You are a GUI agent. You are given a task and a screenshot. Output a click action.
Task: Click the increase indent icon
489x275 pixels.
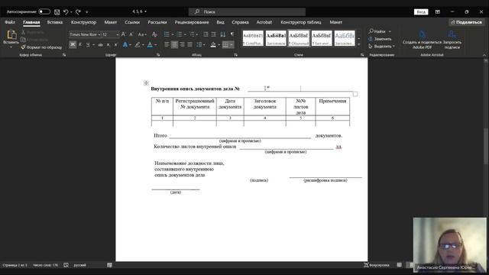(213, 34)
